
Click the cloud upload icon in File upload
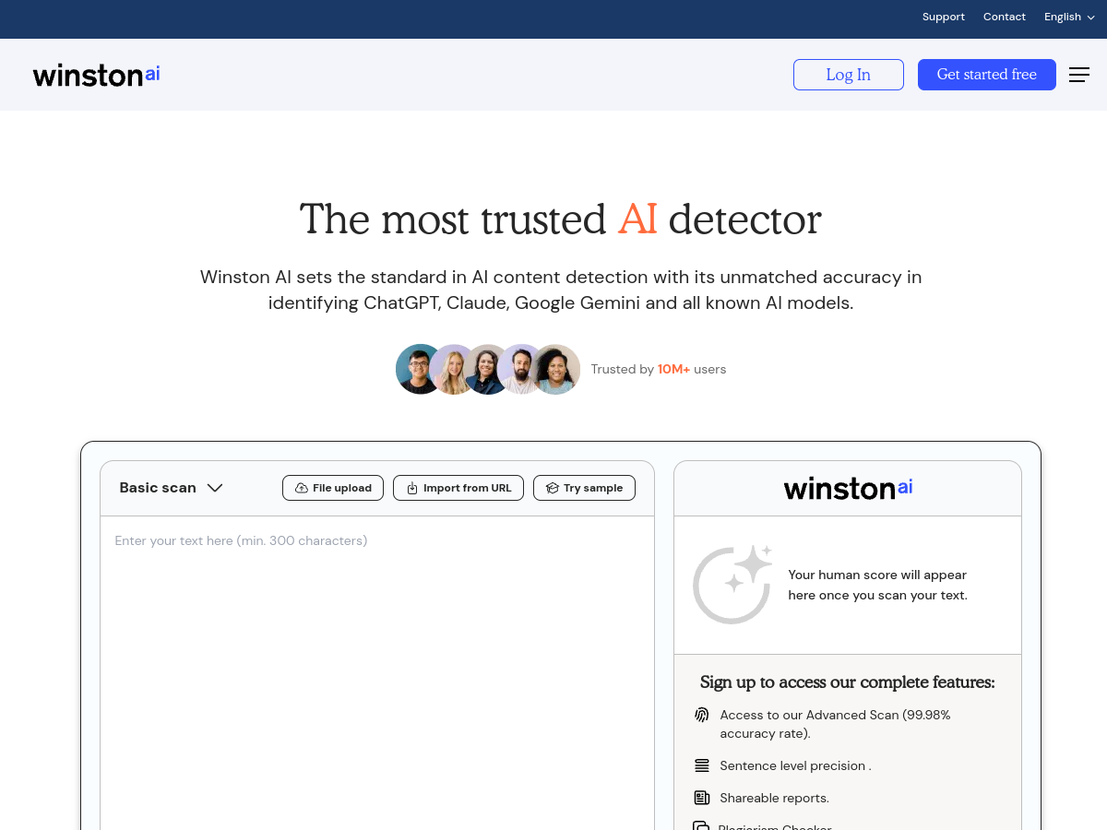pos(301,488)
